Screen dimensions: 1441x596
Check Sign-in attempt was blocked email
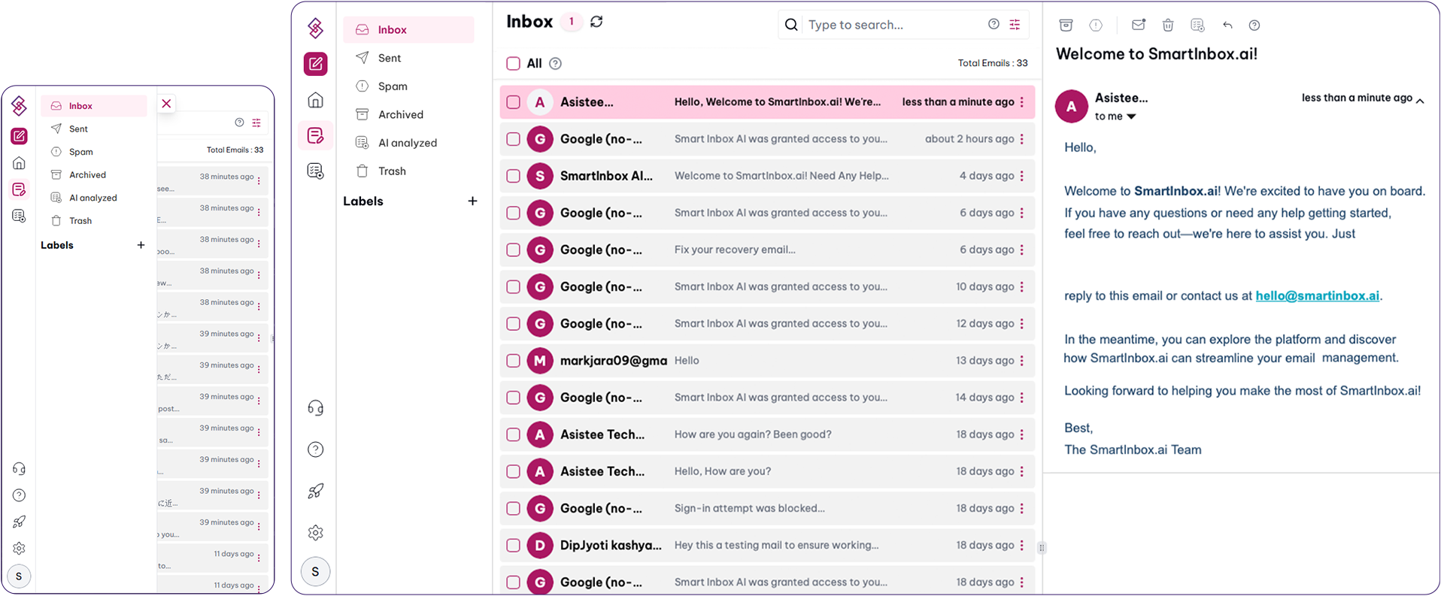(x=513, y=508)
